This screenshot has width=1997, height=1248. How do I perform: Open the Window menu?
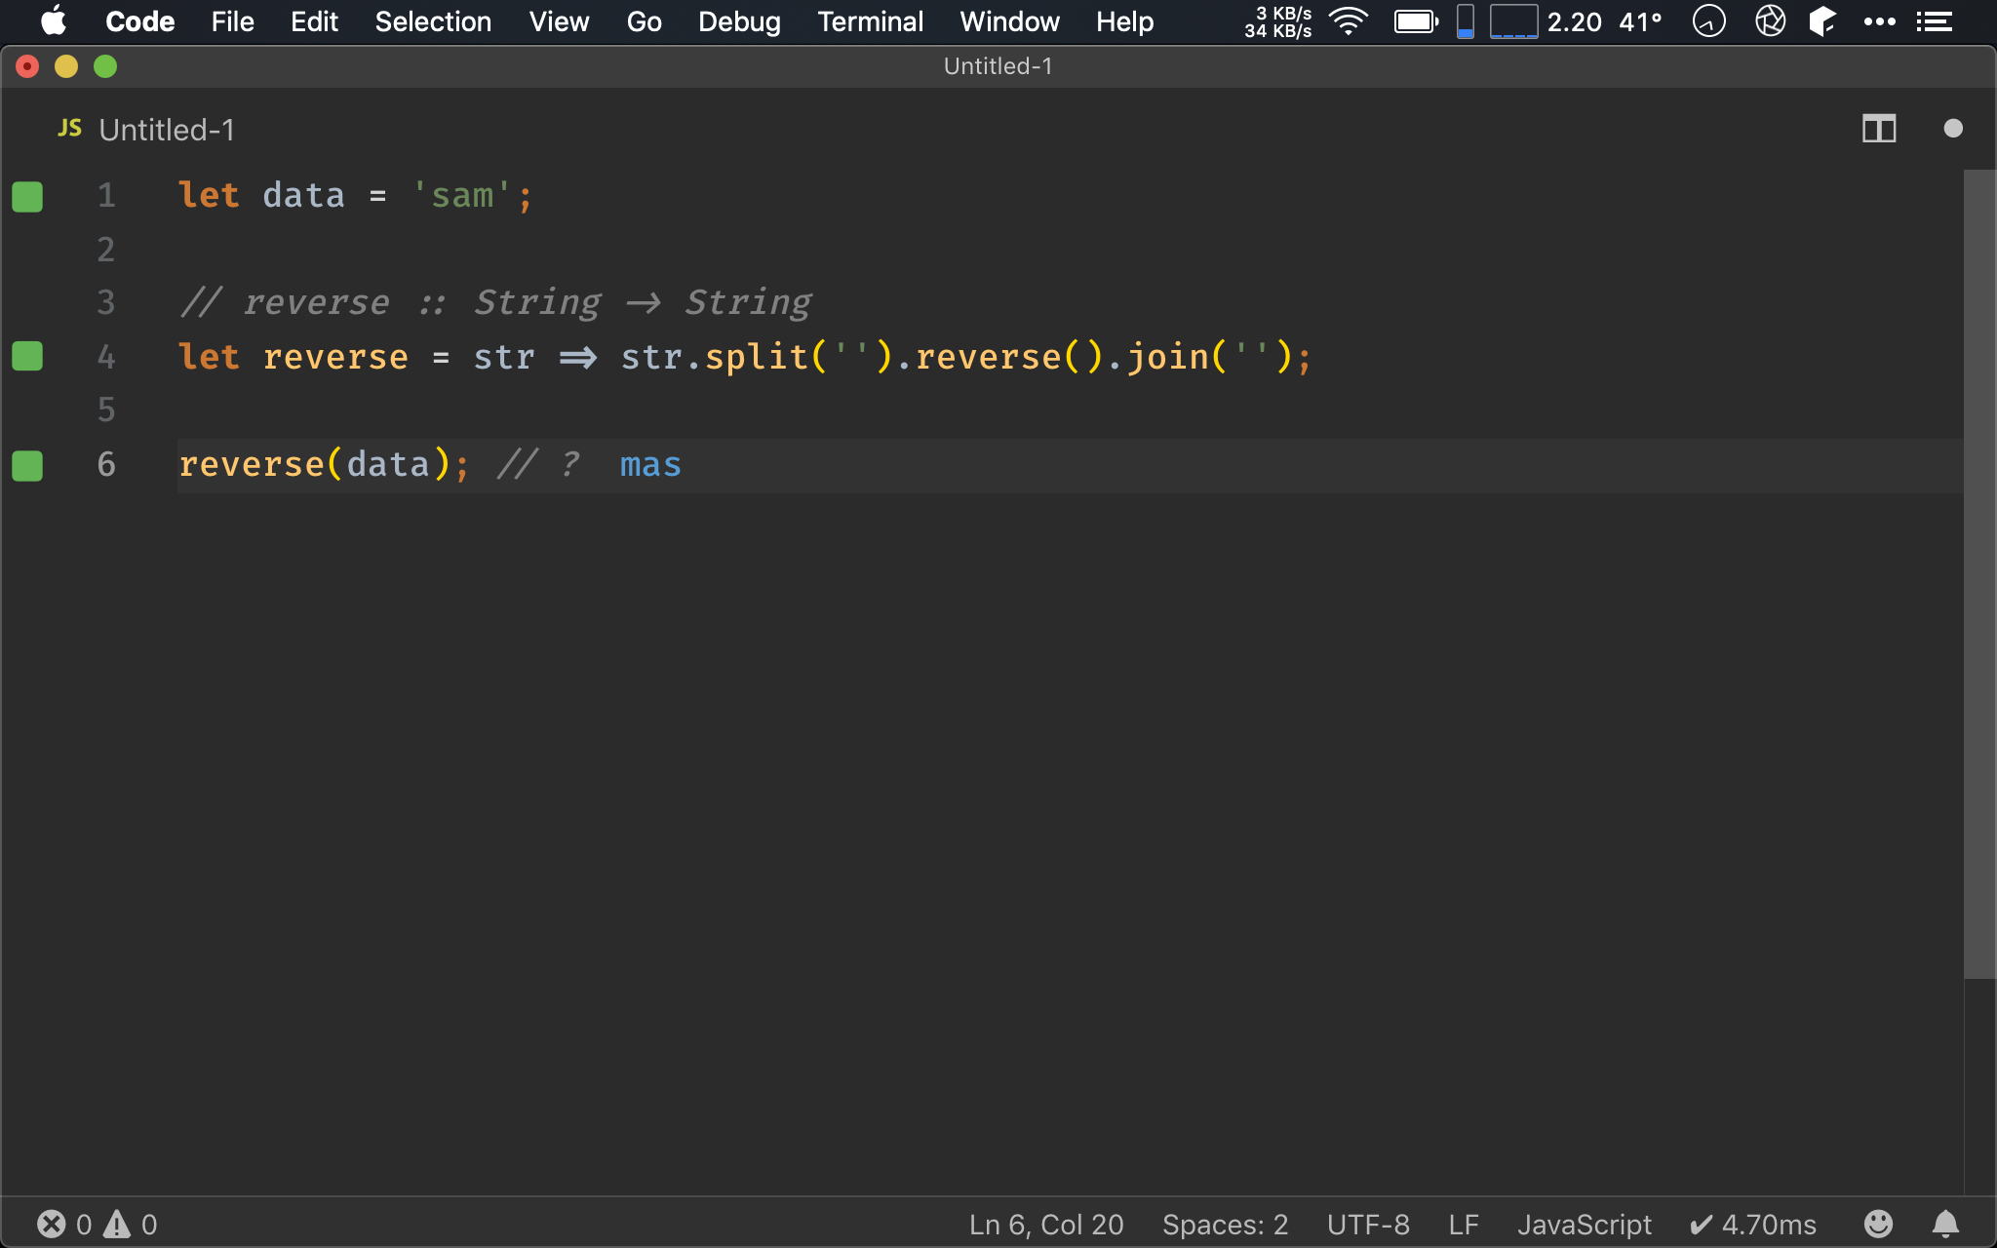(x=1009, y=21)
